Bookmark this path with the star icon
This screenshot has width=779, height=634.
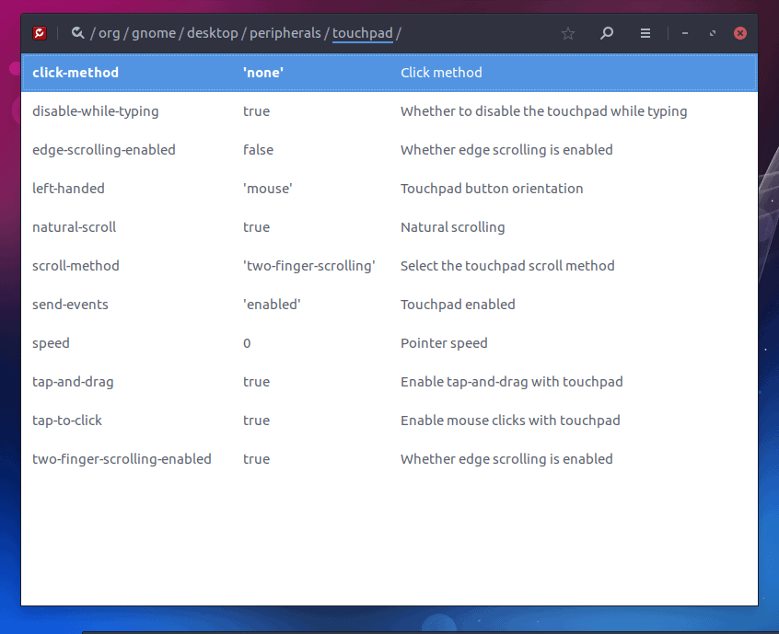(568, 33)
